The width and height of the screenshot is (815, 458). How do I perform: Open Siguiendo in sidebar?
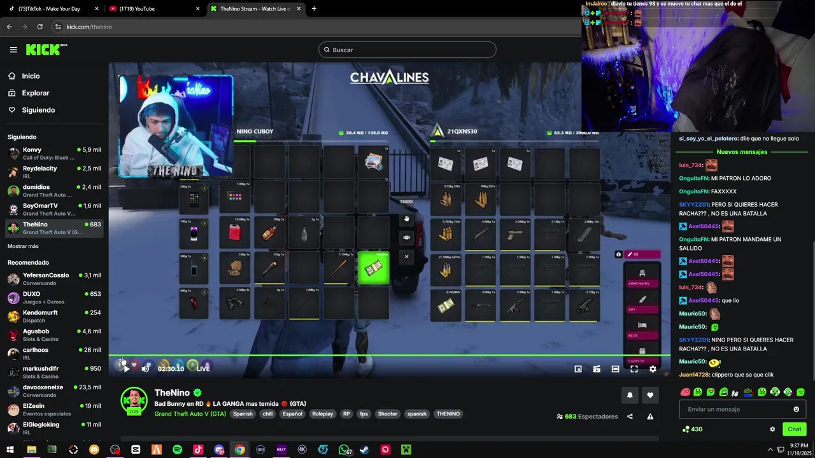click(x=38, y=110)
